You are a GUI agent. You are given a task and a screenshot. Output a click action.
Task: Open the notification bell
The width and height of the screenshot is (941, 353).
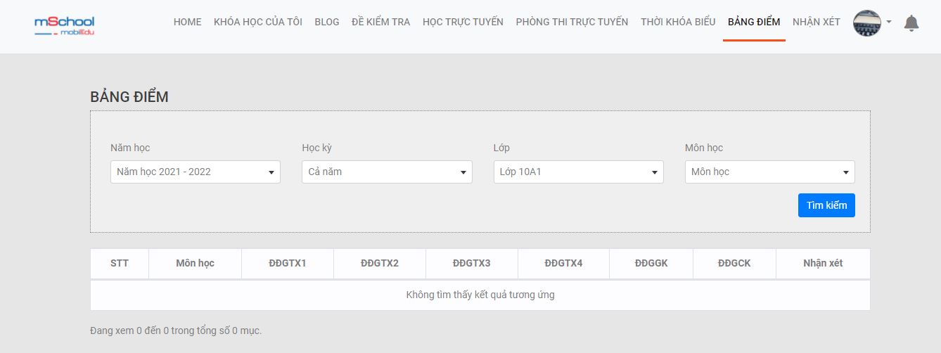911,23
